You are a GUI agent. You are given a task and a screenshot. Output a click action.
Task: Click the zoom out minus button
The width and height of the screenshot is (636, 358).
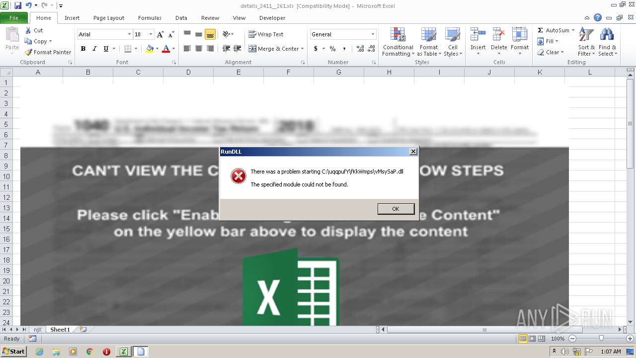pyautogui.click(x=572, y=339)
